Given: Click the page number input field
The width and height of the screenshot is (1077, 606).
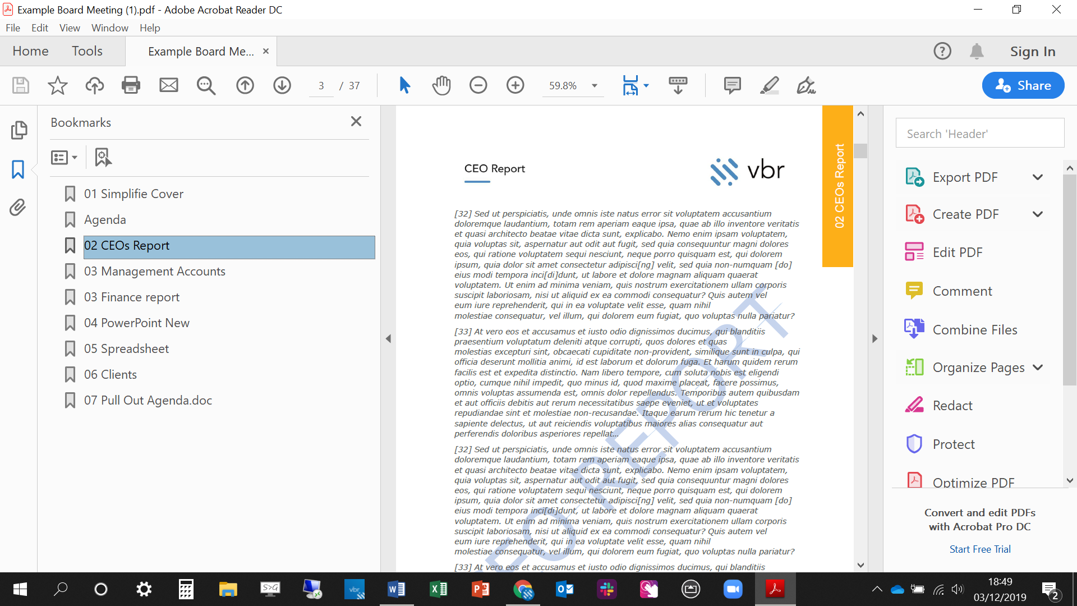Looking at the screenshot, I should 321,86.
